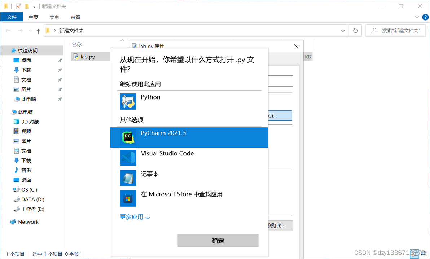Select 文档 under 此电脑
The height and width of the screenshot is (259, 430).
[26, 151]
